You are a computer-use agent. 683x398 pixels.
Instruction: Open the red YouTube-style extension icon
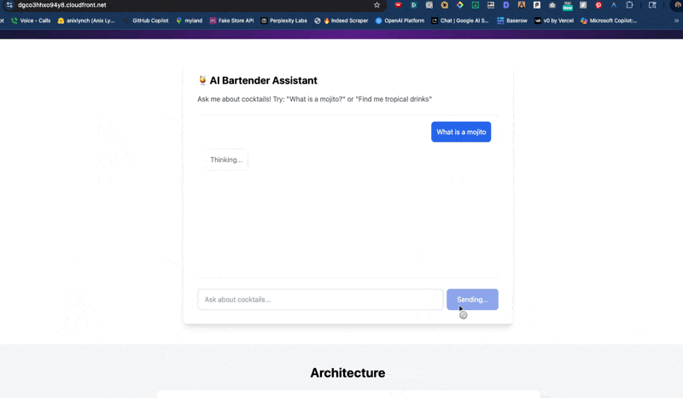pyautogui.click(x=398, y=5)
